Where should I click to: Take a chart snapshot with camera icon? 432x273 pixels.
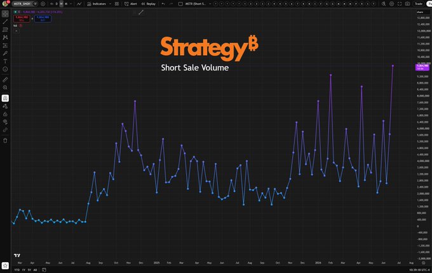tap(407, 4)
